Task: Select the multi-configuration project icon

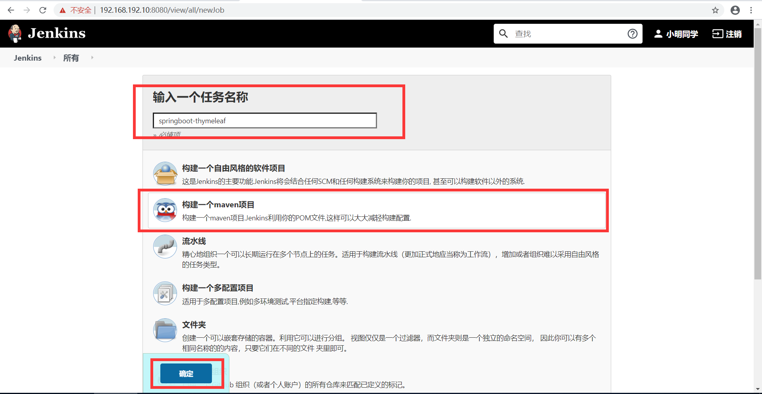Action: (x=165, y=293)
